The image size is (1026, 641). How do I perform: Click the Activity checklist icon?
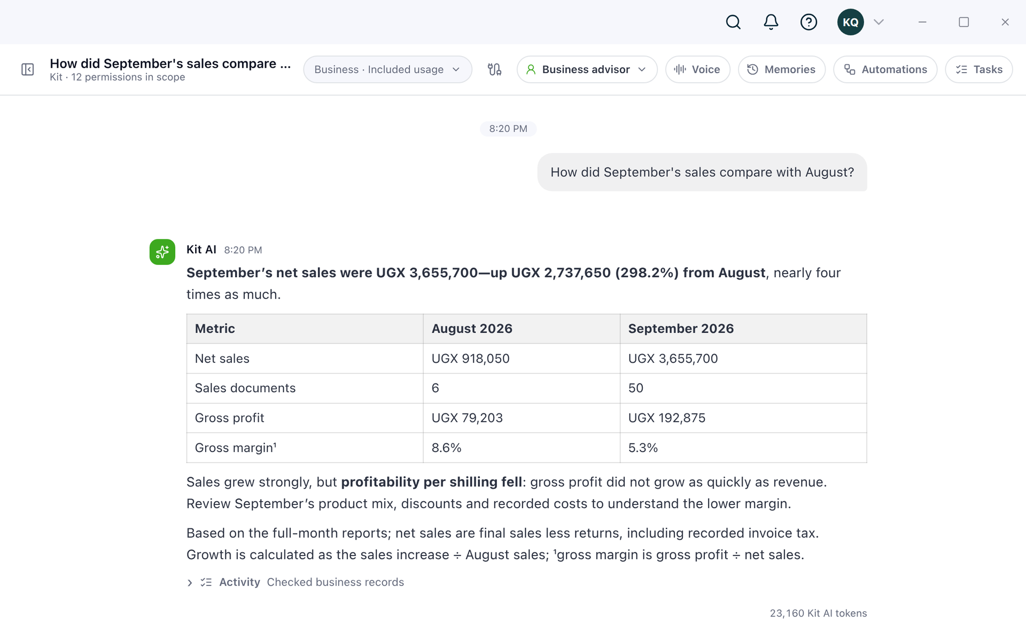click(206, 582)
